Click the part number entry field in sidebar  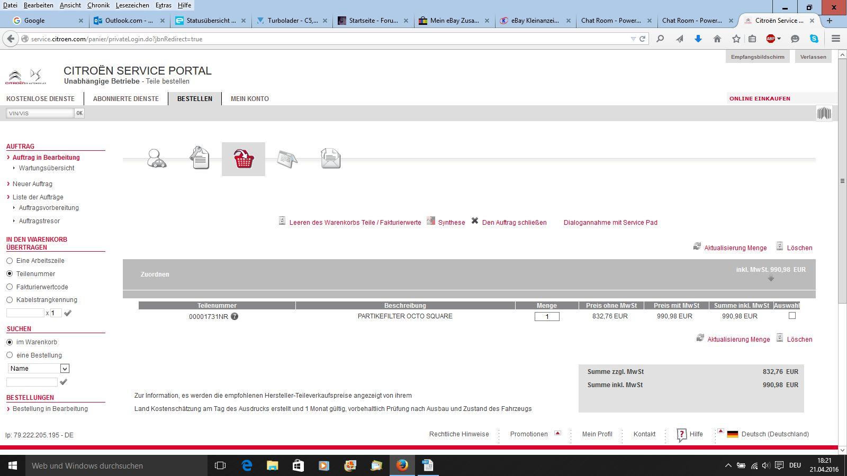(x=25, y=313)
